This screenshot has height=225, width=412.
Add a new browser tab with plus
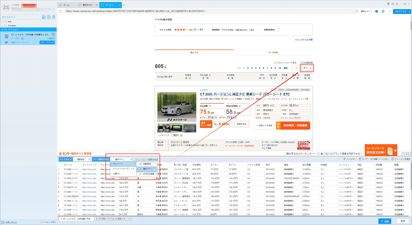click(124, 5)
